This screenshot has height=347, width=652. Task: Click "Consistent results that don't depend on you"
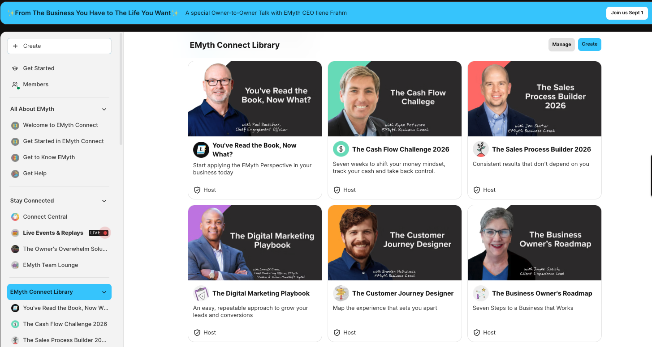pyautogui.click(x=531, y=164)
